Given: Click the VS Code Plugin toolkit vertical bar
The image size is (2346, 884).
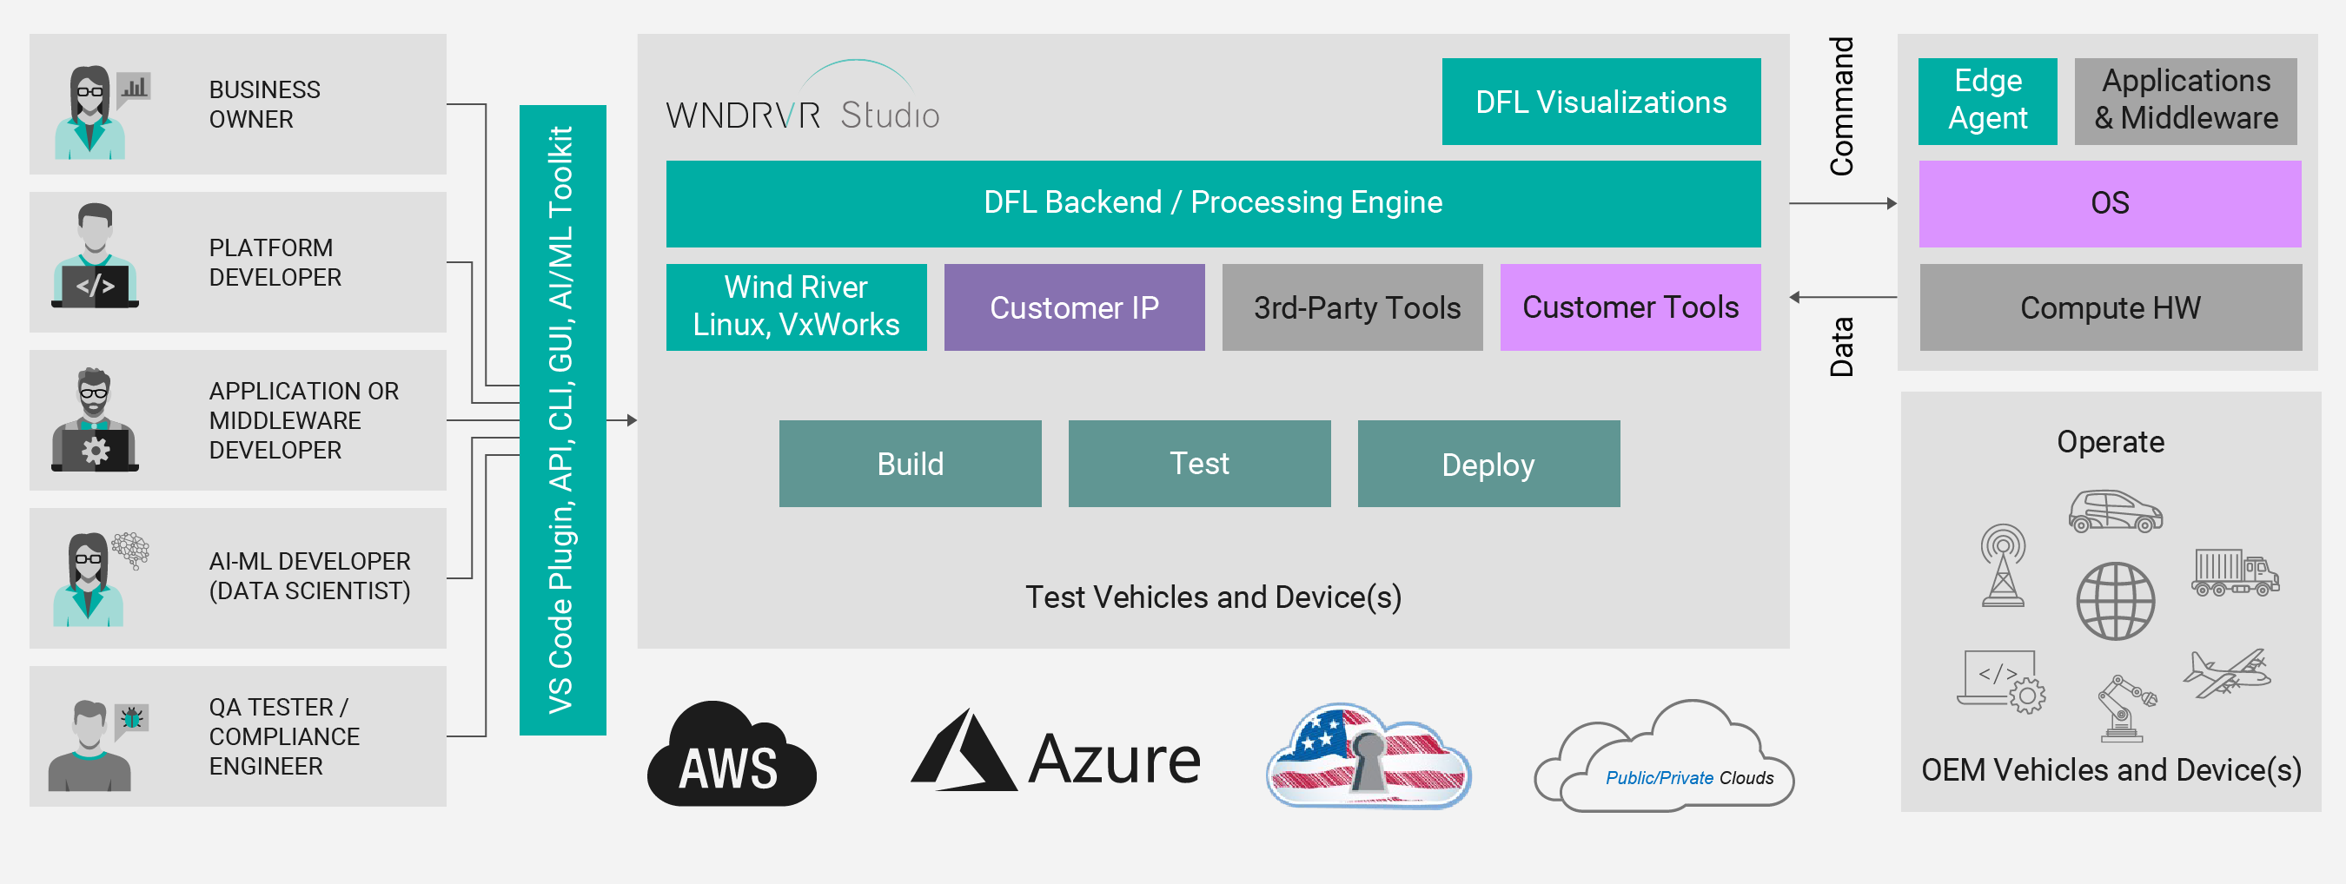Looking at the screenshot, I should click(x=562, y=419).
